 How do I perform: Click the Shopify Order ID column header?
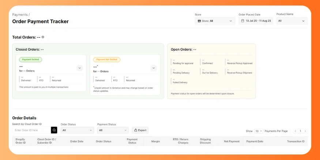(x=20, y=141)
